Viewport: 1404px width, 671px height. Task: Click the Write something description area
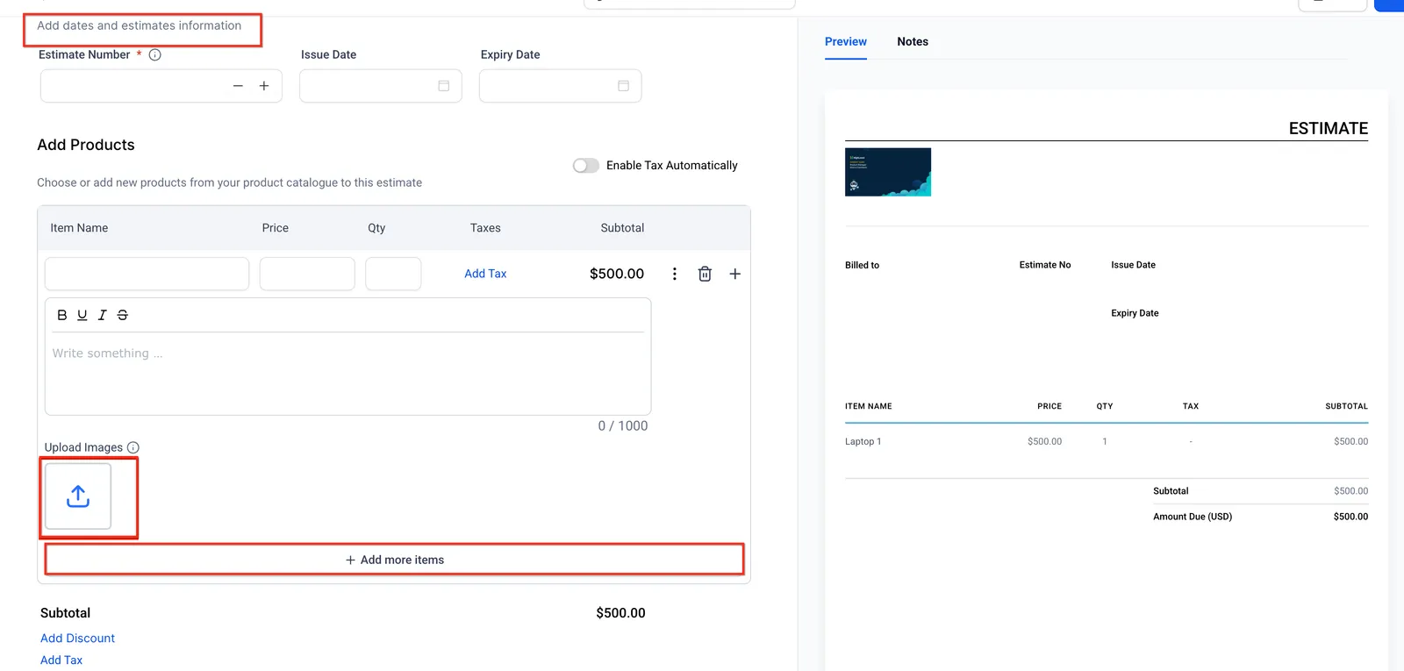347,373
